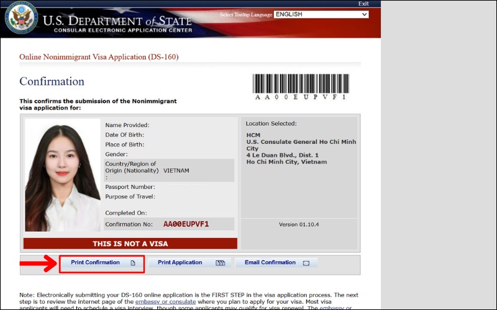Click the envelope icon on Email Confirmation

(x=306, y=263)
